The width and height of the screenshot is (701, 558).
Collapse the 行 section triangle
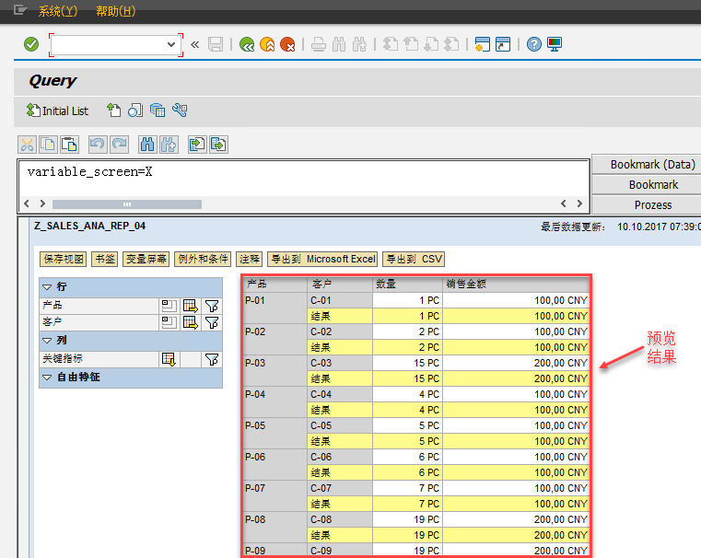[47, 287]
